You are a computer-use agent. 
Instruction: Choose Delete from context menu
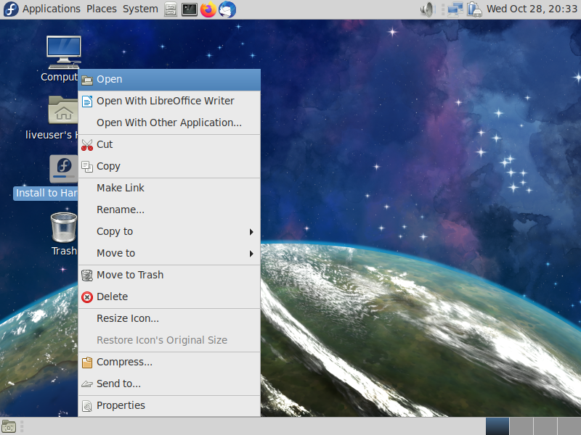169,297
